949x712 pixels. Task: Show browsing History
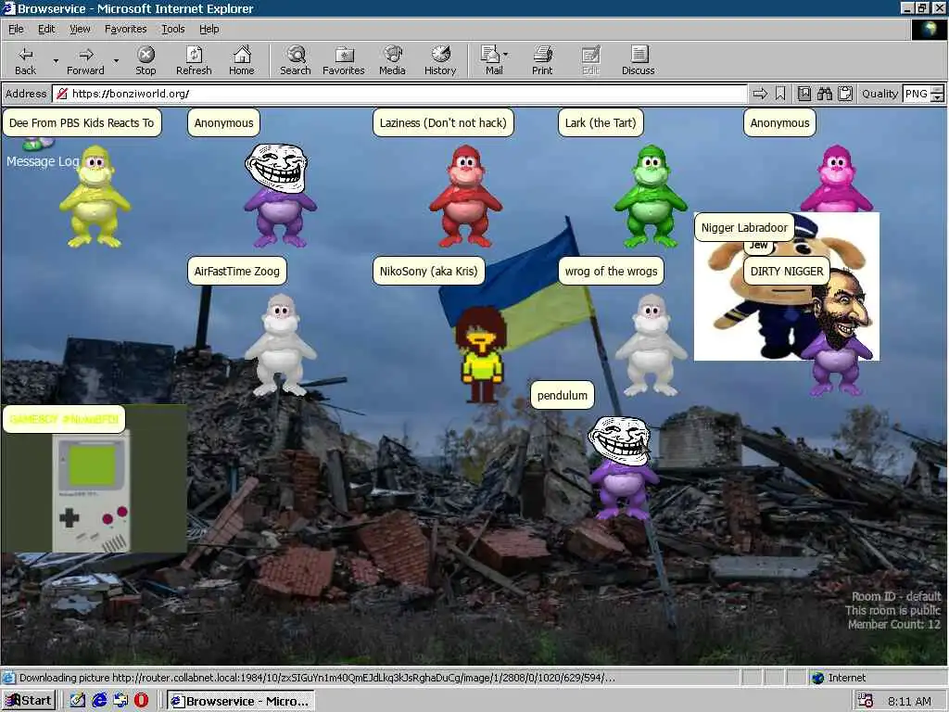[x=440, y=60]
